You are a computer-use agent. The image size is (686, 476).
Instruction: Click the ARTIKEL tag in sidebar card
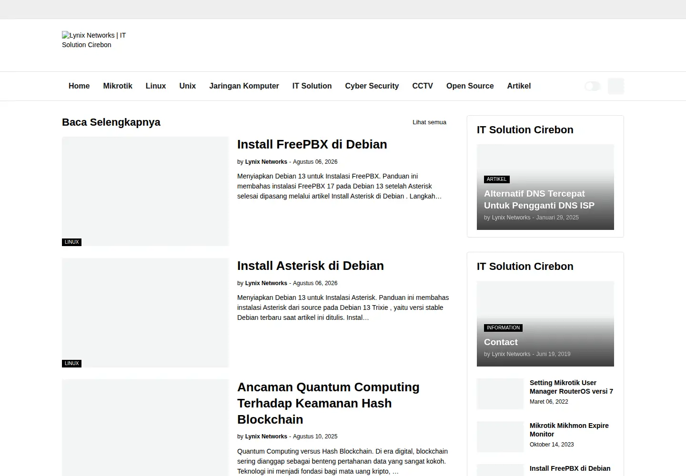[x=497, y=179]
